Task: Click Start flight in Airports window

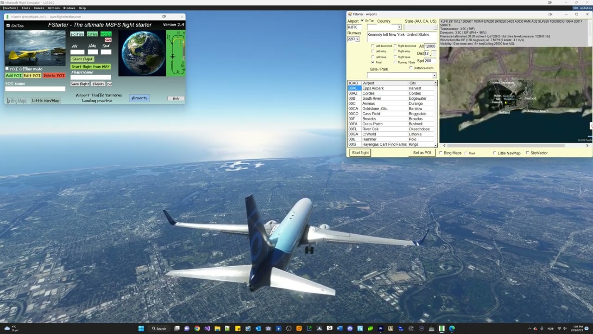Action: [x=360, y=153]
